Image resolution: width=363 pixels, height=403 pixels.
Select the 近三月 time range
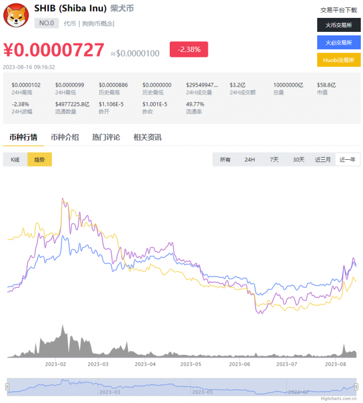[x=323, y=160]
